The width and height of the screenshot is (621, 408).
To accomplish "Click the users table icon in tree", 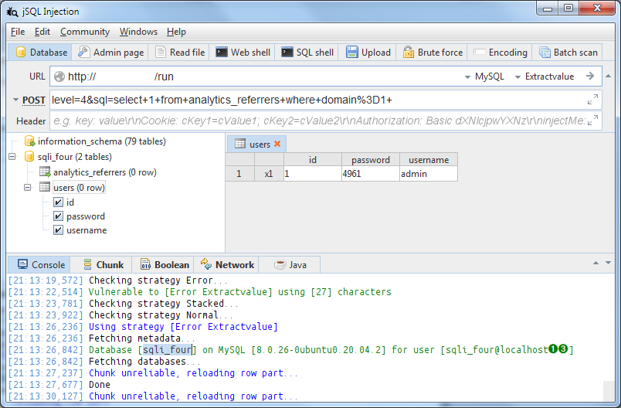I will [45, 187].
